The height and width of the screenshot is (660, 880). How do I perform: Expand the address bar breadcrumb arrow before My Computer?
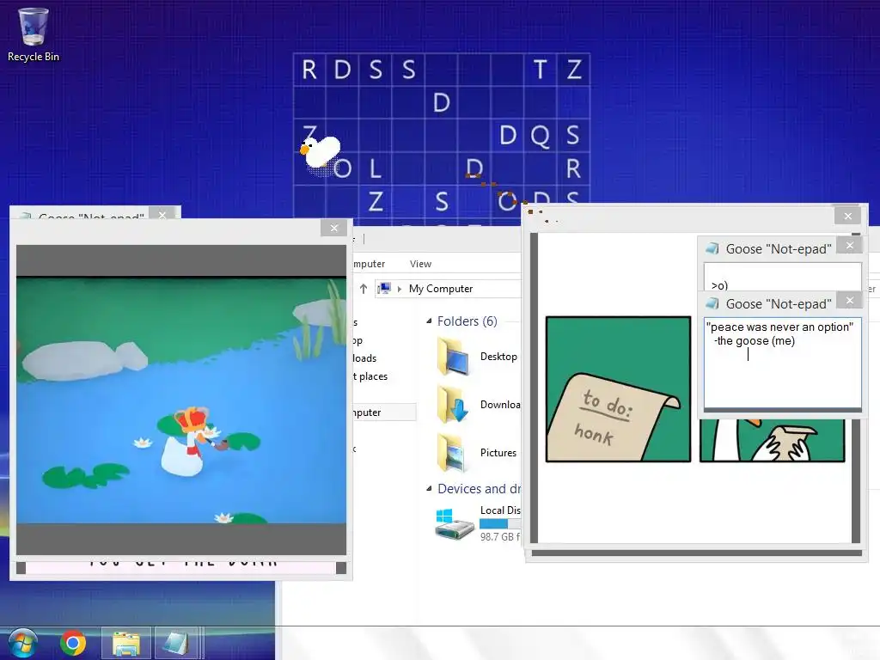(400, 289)
